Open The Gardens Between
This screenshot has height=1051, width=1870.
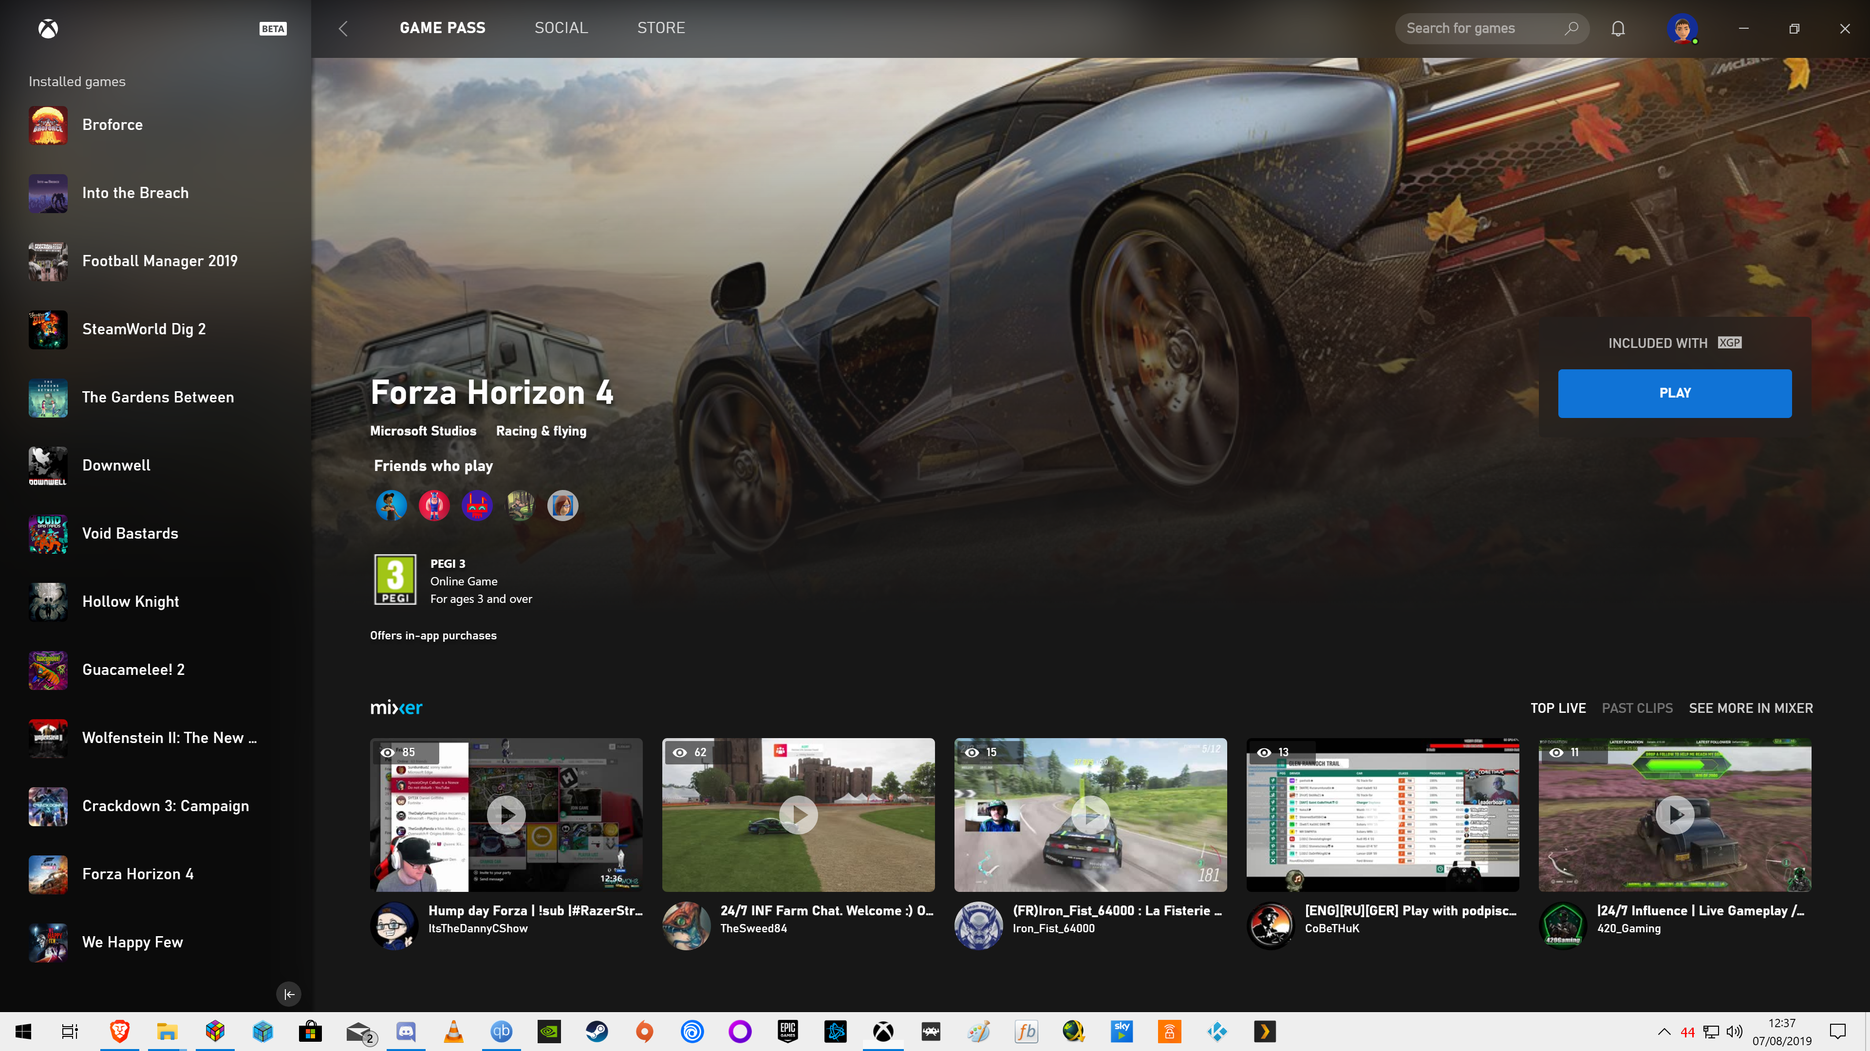[x=156, y=398]
